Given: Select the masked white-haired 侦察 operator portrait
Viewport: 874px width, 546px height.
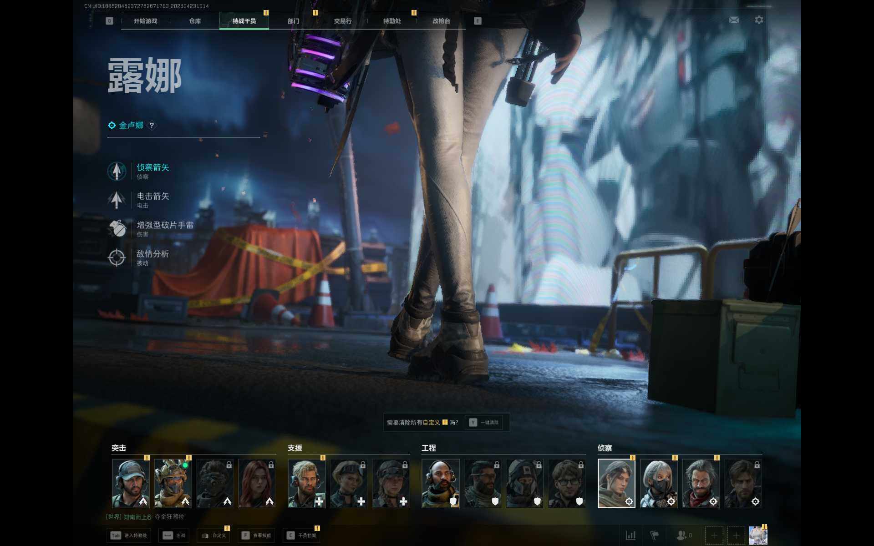Looking at the screenshot, I should (658, 483).
